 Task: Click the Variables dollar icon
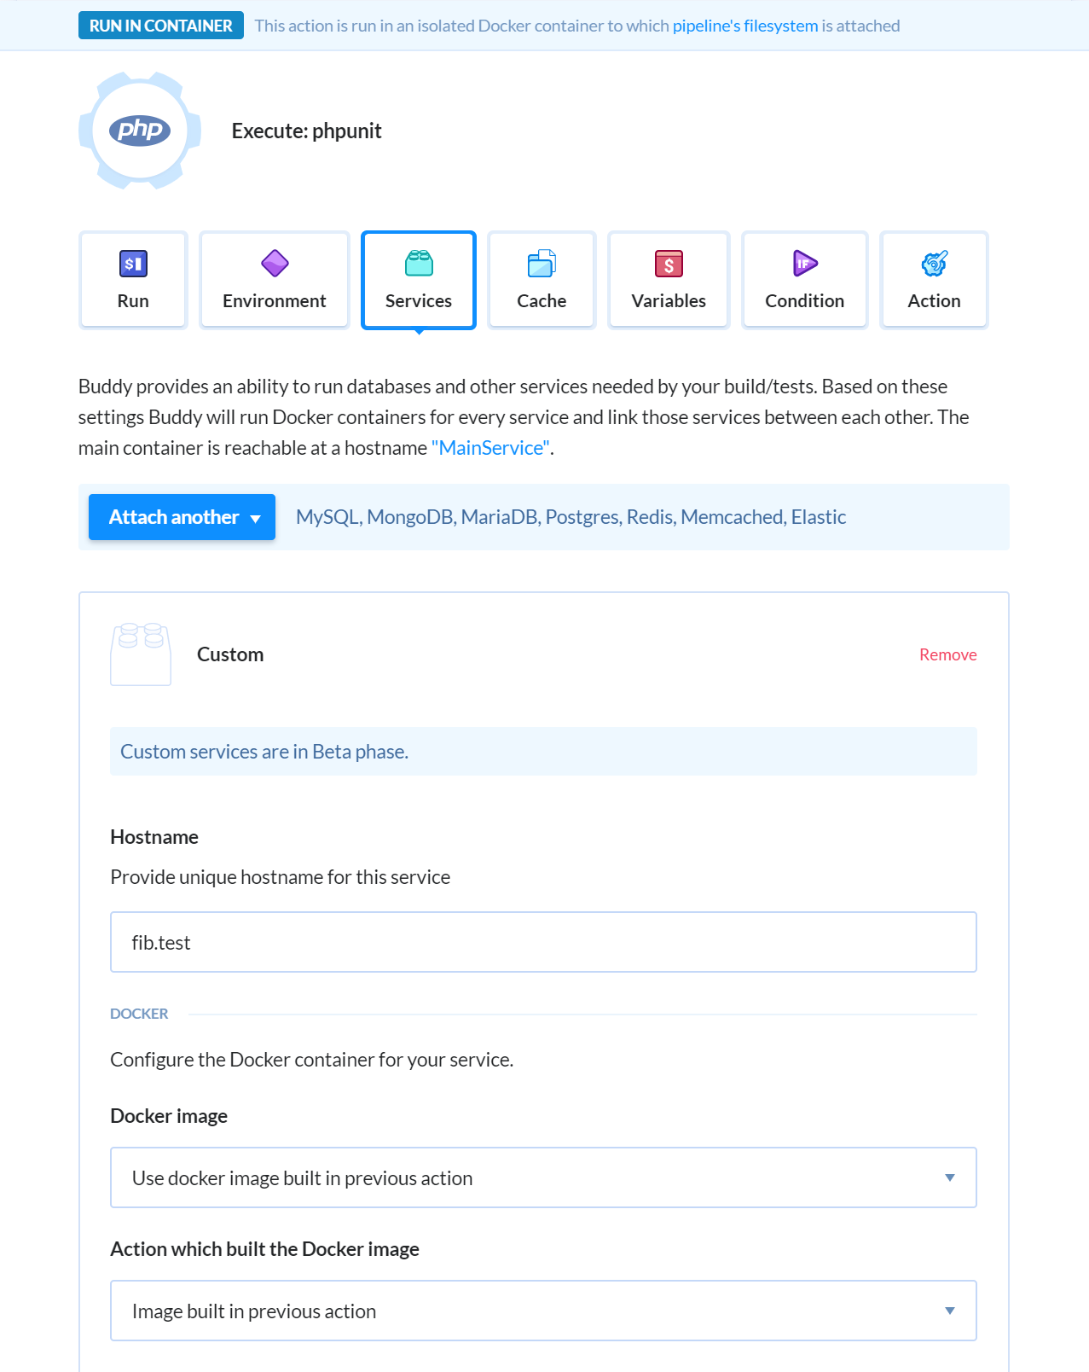click(x=669, y=264)
